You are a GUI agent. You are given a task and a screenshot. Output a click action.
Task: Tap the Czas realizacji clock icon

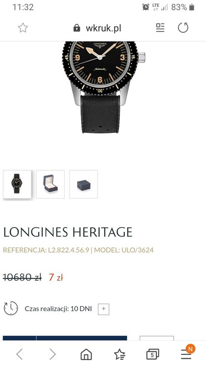[11, 308]
